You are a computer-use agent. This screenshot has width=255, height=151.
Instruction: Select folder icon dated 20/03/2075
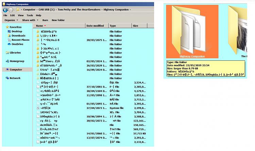pos(38,40)
